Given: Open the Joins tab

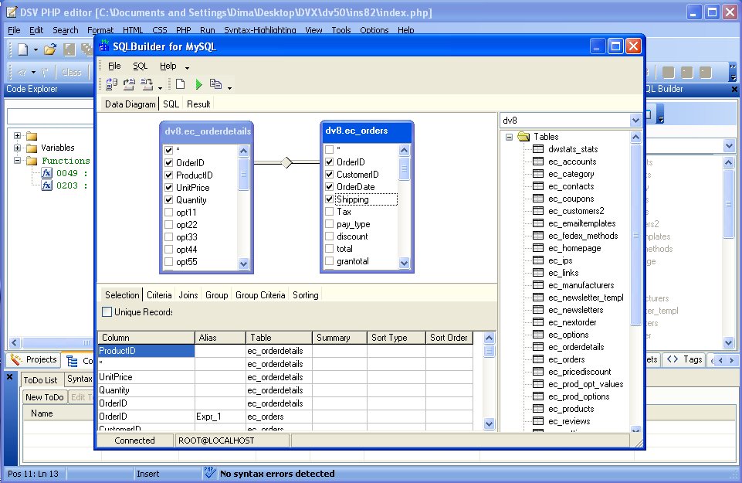Looking at the screenshot, I should coord(188,295).
